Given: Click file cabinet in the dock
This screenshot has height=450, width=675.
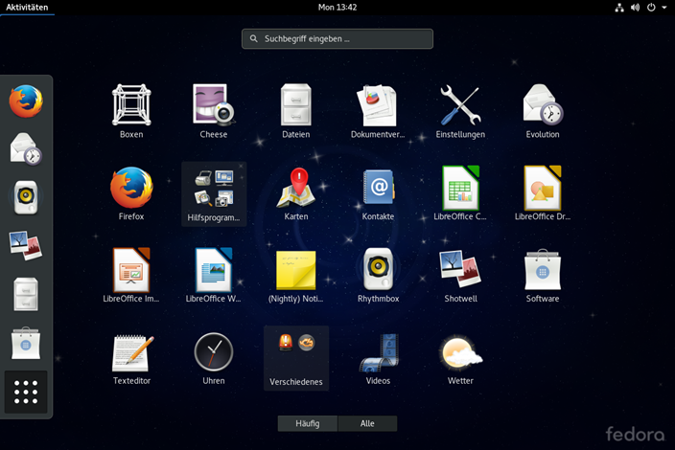Looking at the screenshot, I should 26,294.
